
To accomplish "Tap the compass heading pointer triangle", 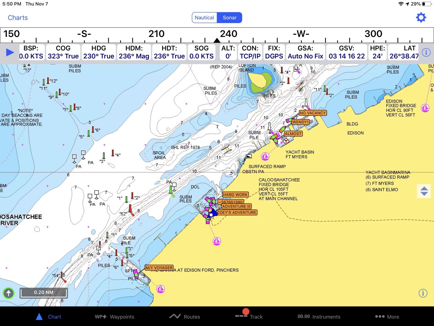I will point(217,40).
